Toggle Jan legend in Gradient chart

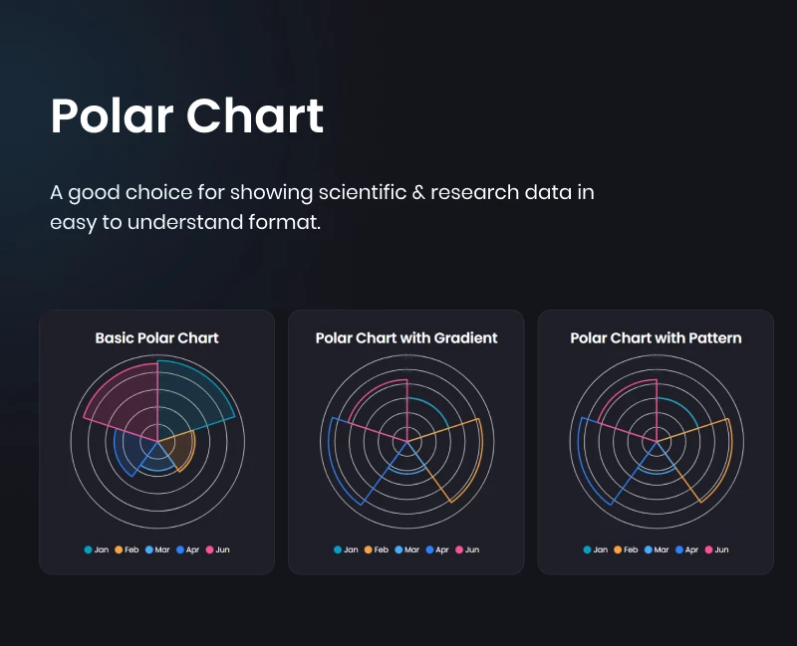(x=346, y=549)
